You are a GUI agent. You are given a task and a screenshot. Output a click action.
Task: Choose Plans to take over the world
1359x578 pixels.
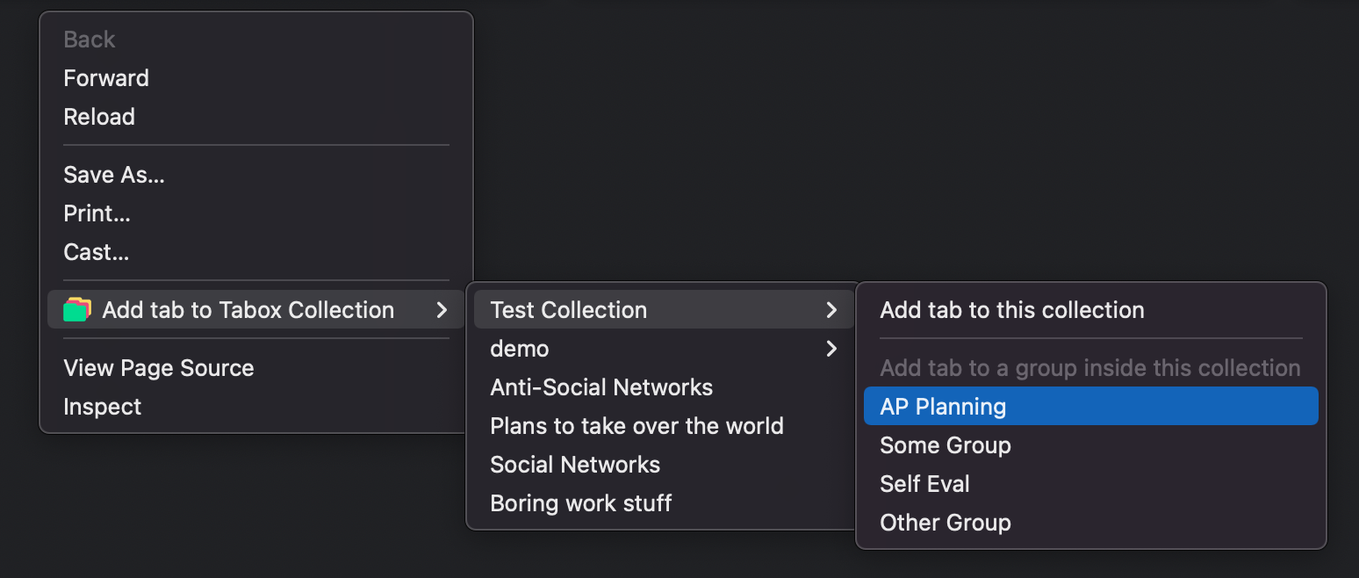[x=637, y=425]
